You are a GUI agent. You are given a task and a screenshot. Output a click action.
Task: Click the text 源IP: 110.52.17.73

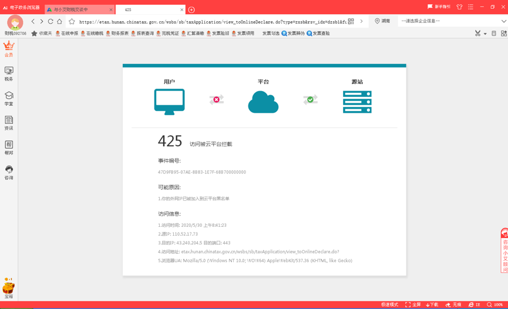(178, 234)
